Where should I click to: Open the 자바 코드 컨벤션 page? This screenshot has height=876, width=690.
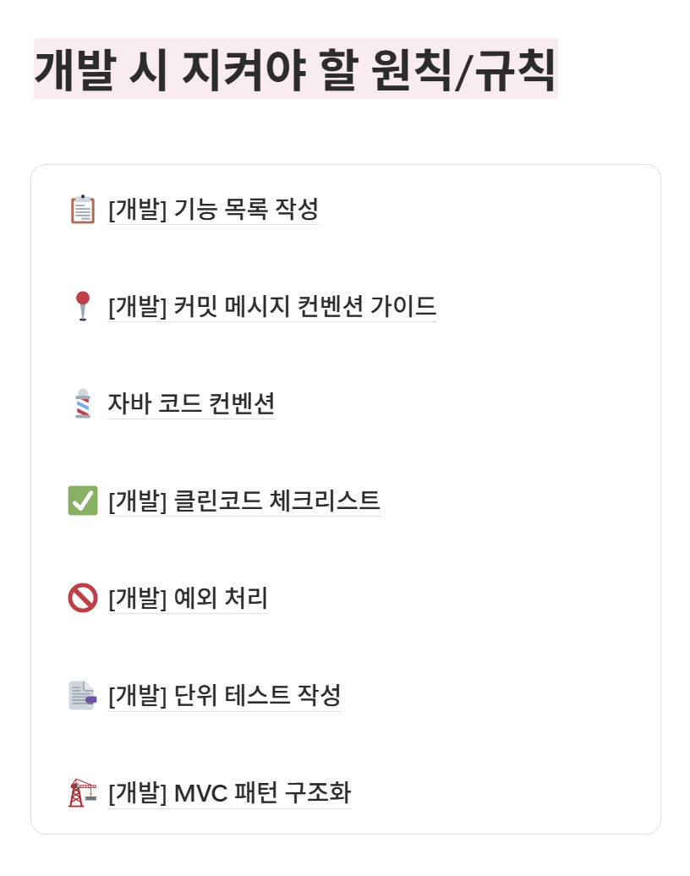(191, 403)
